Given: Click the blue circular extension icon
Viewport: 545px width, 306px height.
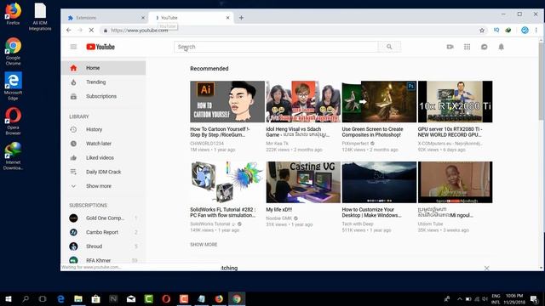Looking at the screenshot, I should (525, 31).
